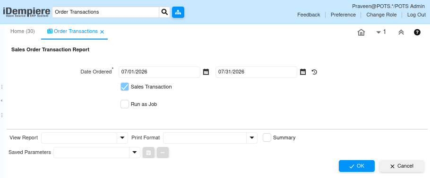Enable the Run as Job checkbox
The height and width of the screenshot is (178, 430).
pos(124,104)
